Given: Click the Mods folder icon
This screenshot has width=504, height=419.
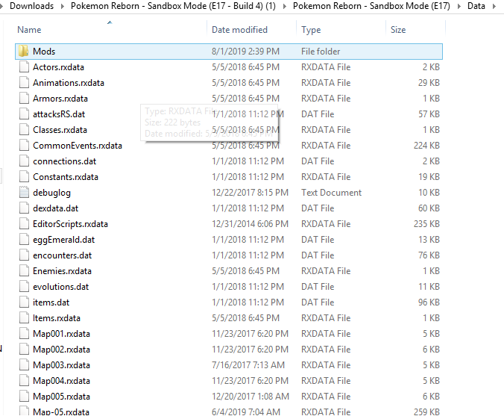Looking at the screenshot, I should click(x=23, y=52).
